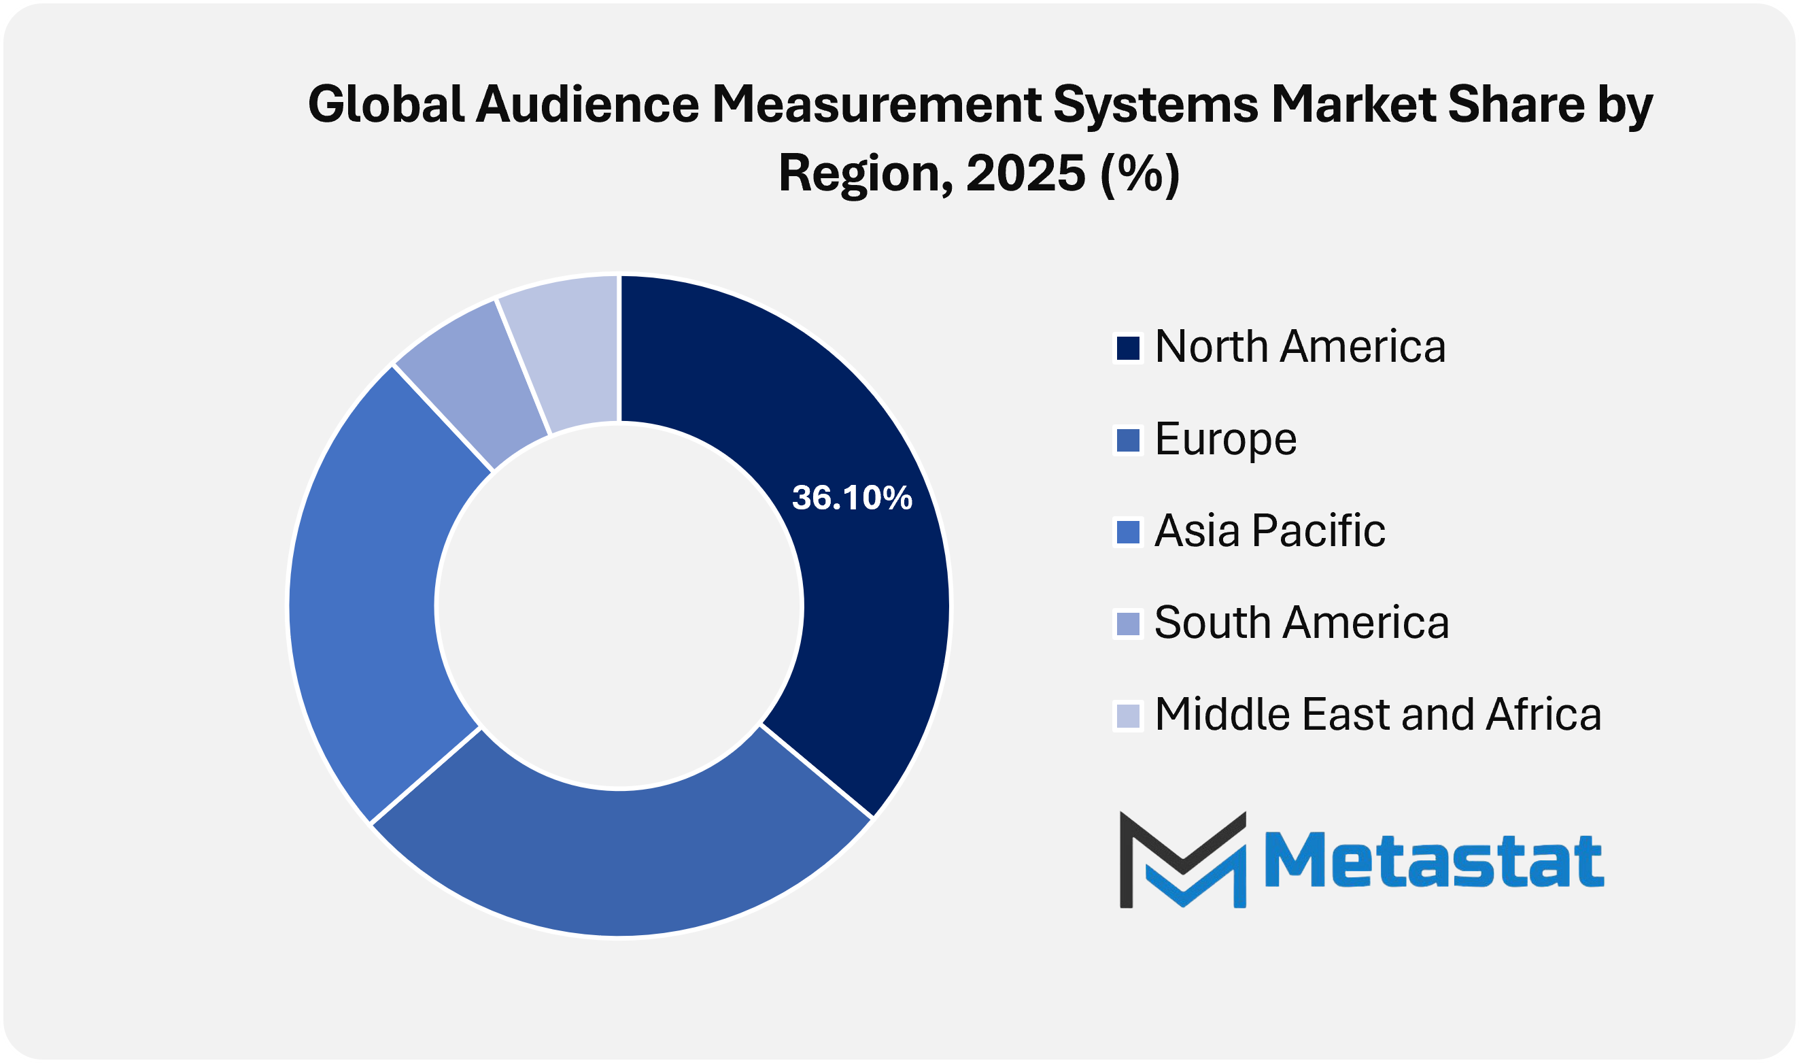Click the Asia Pacific legend text
The image size is (1799, 1063).
pyautogui.click(x=1269, y=530)
